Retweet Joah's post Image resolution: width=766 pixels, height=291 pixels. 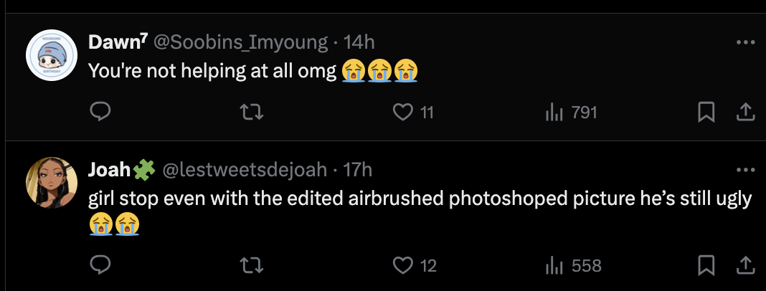[x=250, y=265]
